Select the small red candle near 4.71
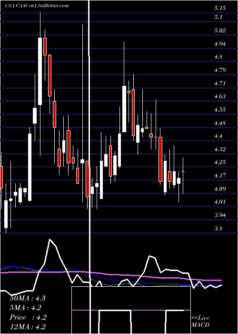 tap(129, 92)
